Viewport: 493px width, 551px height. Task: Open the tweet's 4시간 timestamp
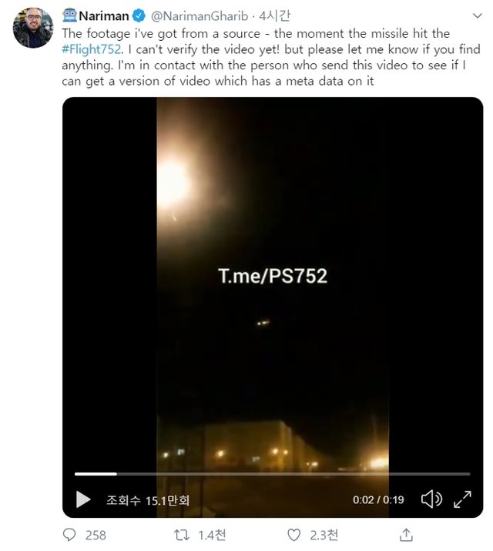[274, 16]
